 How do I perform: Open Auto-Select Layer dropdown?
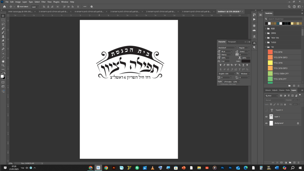click(35, 7)
